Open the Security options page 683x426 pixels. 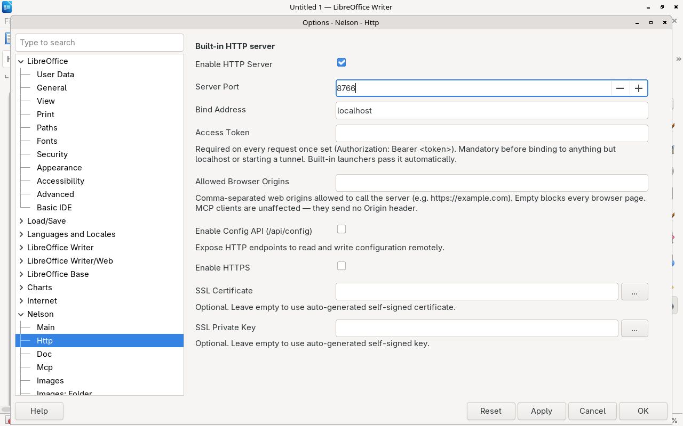[52, 154]
